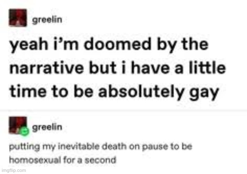Select the reply line starting 'putting my inevitable'

tap(101, 147)
